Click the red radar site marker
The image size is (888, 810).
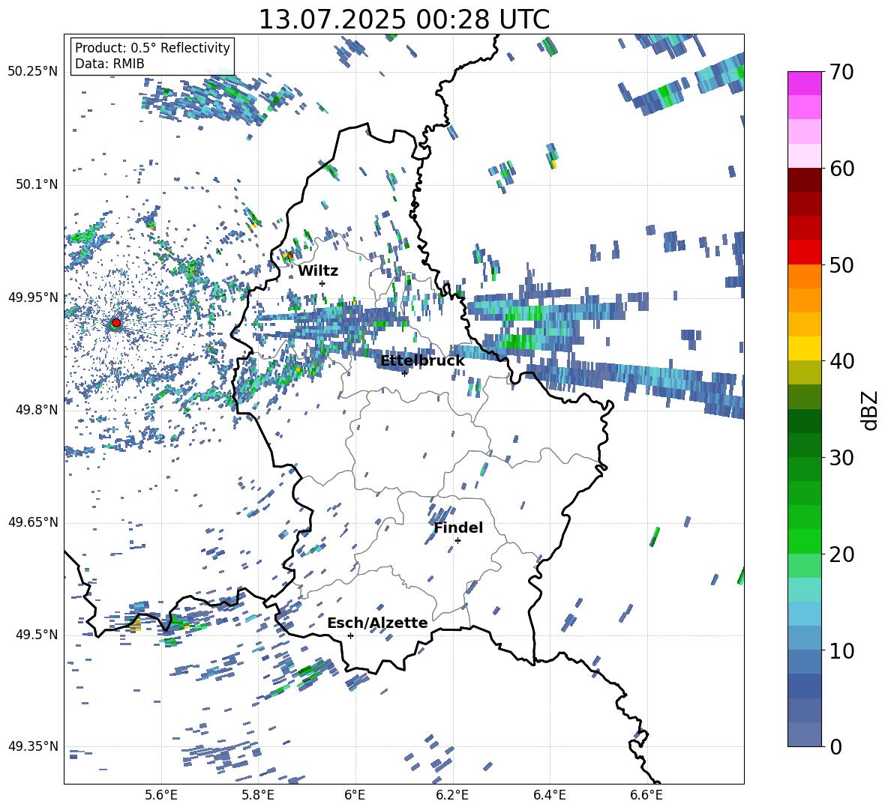point(116,322)
